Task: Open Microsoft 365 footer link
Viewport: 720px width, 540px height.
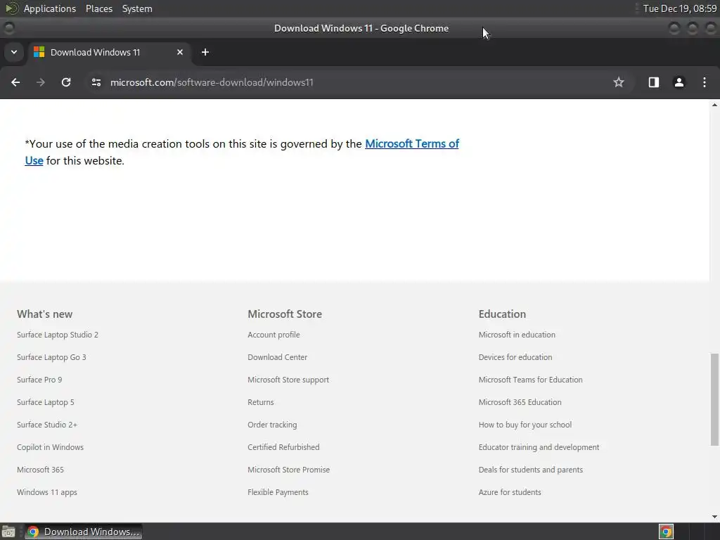Action: tap(40, 470)
